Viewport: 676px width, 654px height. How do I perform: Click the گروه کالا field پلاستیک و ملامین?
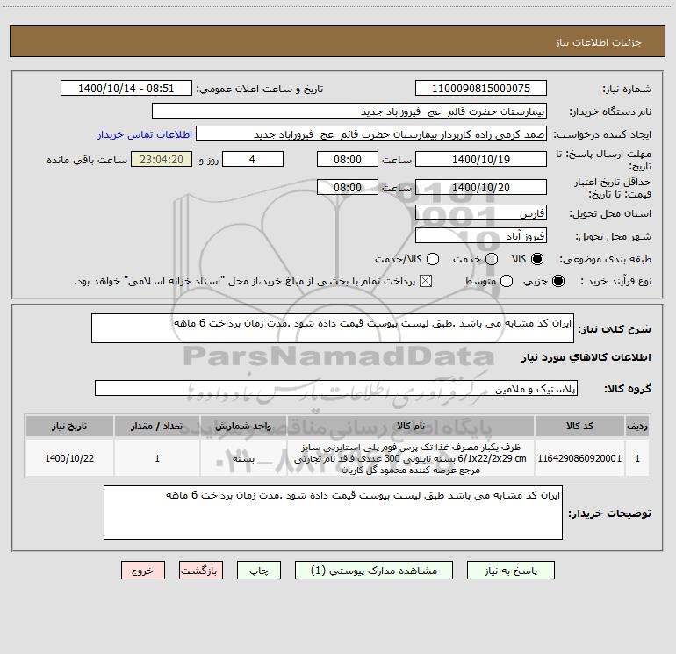click(336, 388)
